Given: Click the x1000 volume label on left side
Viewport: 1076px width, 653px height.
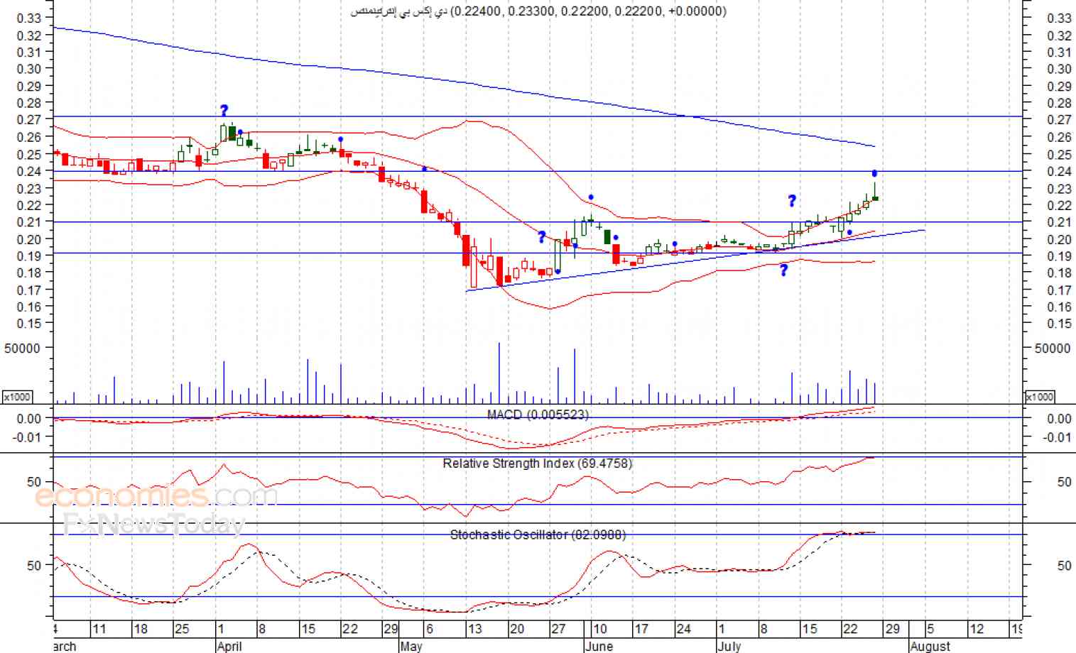Looking at the screenshot, I should click(x=16, y=397).
